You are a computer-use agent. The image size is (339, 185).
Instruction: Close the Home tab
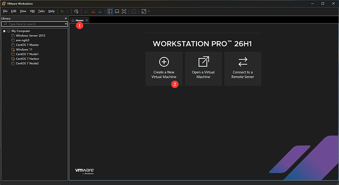coord(86,20)
